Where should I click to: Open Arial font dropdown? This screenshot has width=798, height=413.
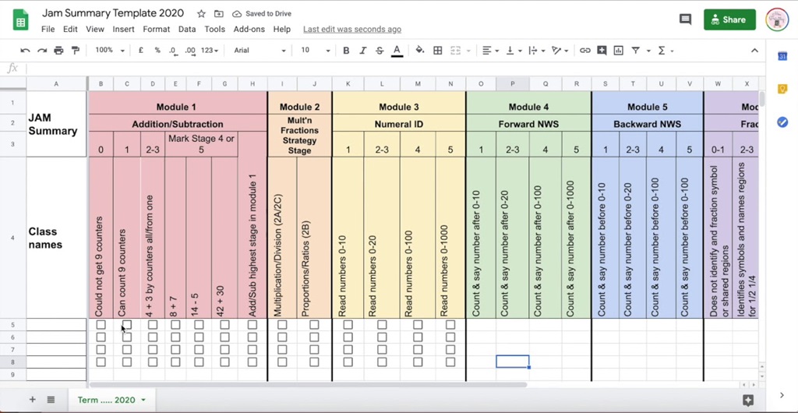pyautogui.click(x=260, y=51)
